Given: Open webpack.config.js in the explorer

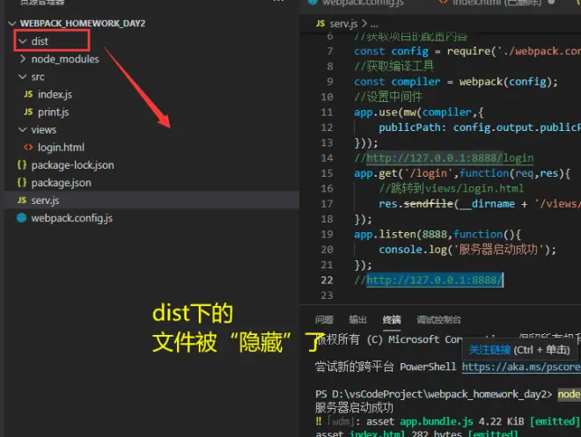Looking at the screenshot, I should click(72, 218).
